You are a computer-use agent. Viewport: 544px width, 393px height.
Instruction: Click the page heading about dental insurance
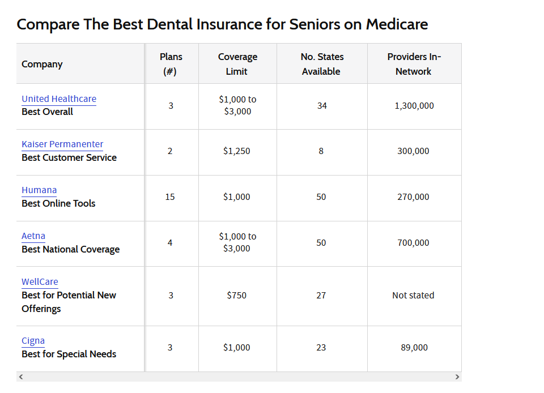pos(222,24)
